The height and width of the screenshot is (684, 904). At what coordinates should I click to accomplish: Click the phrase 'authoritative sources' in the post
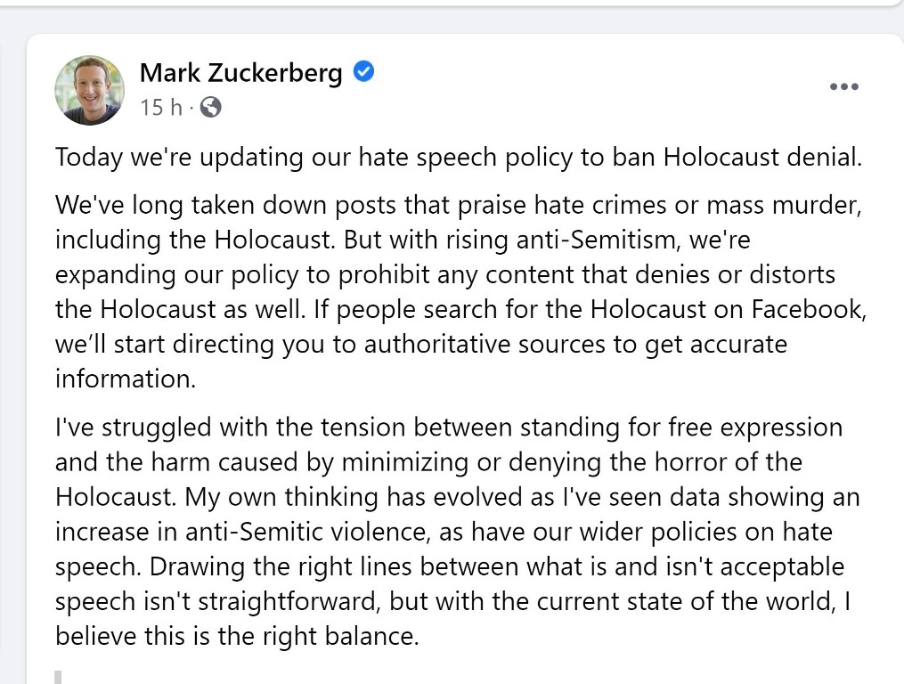pyautogui.click(x=485, y=345)
